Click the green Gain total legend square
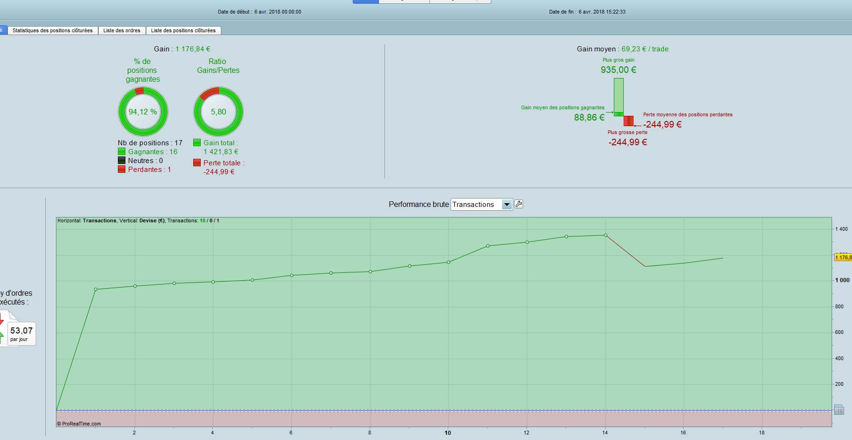The image size is (852, 440). pos(197,143)
